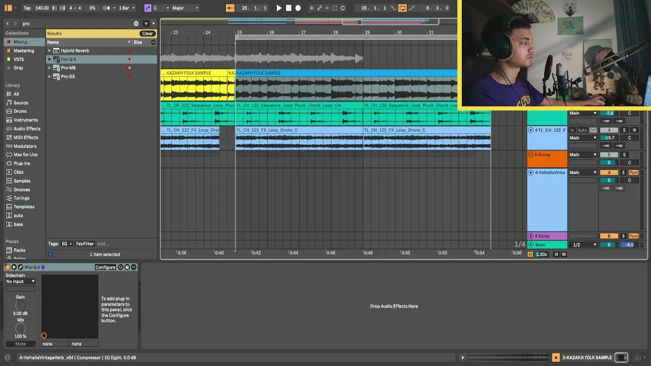Click the session record circle icon
The width and height of the screenshot is (651, 366).
point(343,8)
